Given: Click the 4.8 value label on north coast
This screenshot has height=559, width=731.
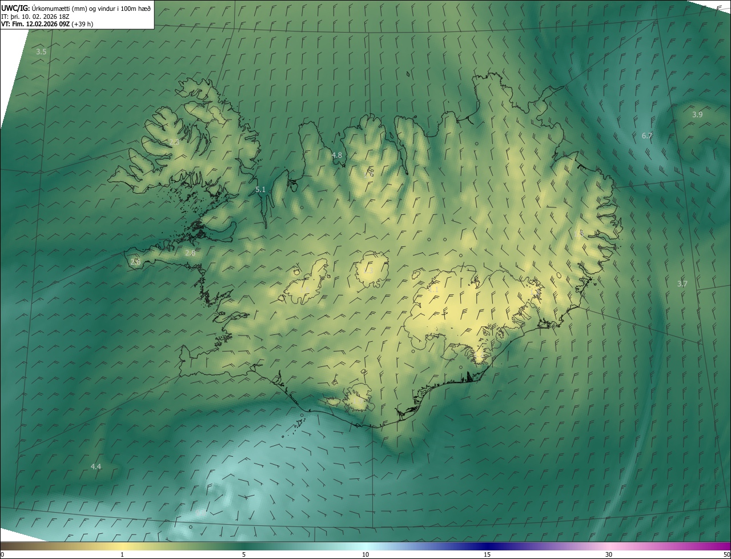Looking at the screenshot, I should [x=337, y=155].
